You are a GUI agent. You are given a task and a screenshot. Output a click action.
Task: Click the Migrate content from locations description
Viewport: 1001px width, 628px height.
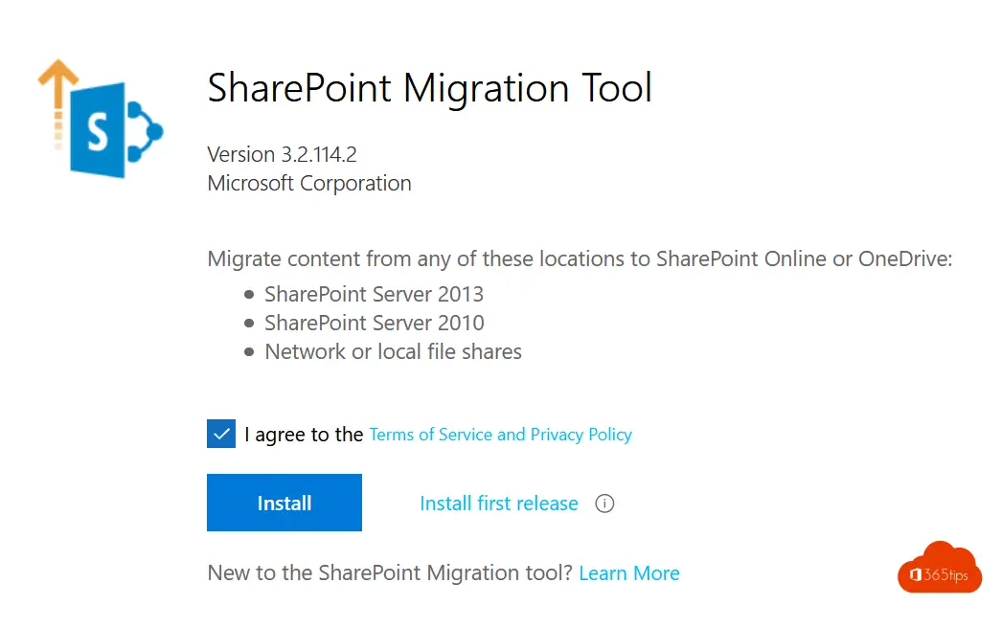point(580,258)
